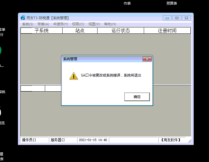
Task: Click the 用友T3 app icon in title bar
Action: pos(23,18)
